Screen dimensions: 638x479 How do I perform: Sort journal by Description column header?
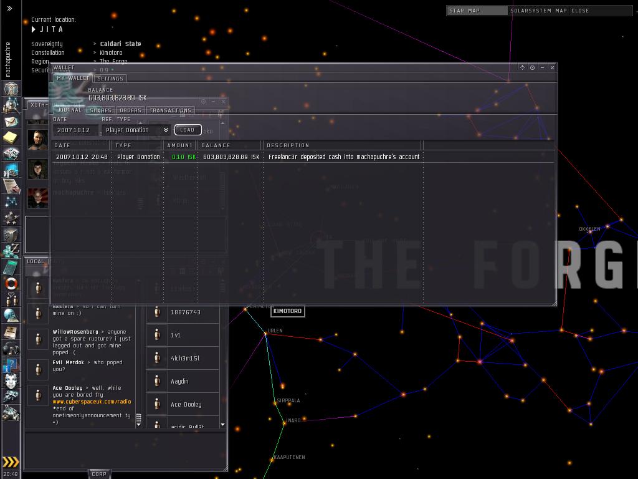(343, 145)
